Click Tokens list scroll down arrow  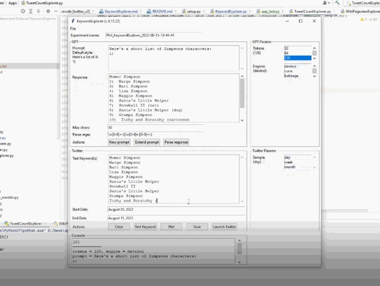coord(314,58)
